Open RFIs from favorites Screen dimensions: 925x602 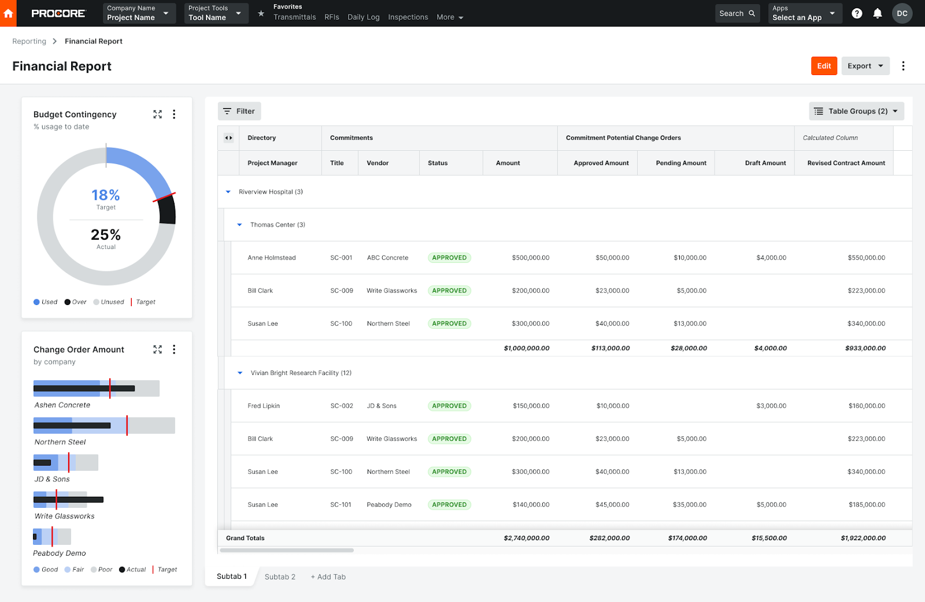point(332,17)
